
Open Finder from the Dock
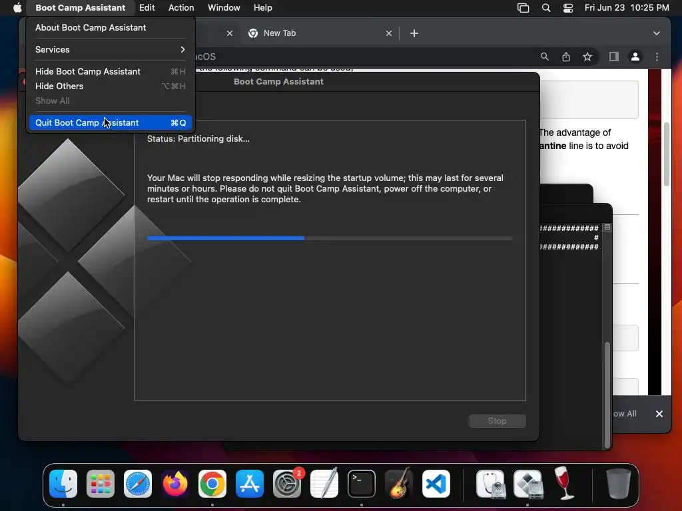(63, 484)
